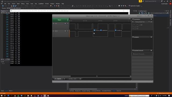
Task: Click Add to Source Control in status bar
Action: [164, 93]
